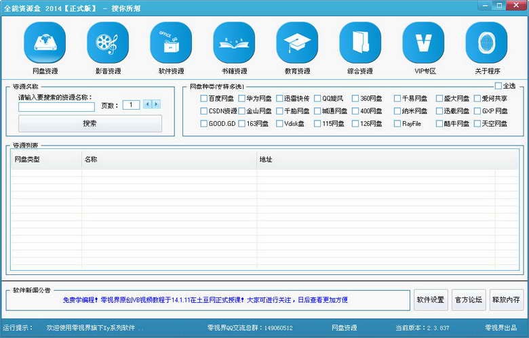Viewport: 529px width, 338px height.
Task: Open the 综合资源 folder icon
Action: 360,43
